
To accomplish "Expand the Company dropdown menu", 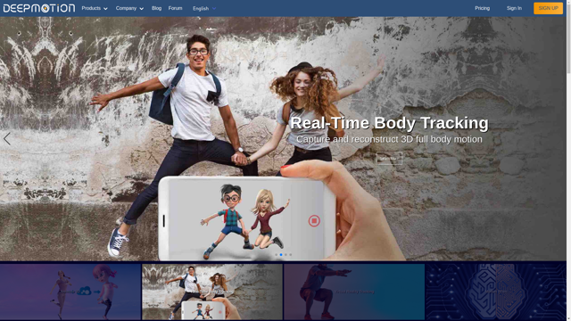I will coord(129,8).
